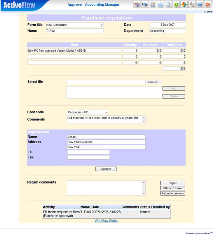Click the Name field T. Paul
The height and width of the screenshot is (235, 213).
point(75,31)
